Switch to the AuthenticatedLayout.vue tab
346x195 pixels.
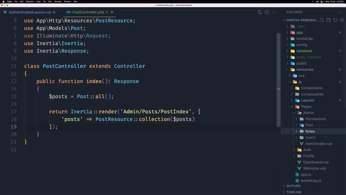point(30,12)
